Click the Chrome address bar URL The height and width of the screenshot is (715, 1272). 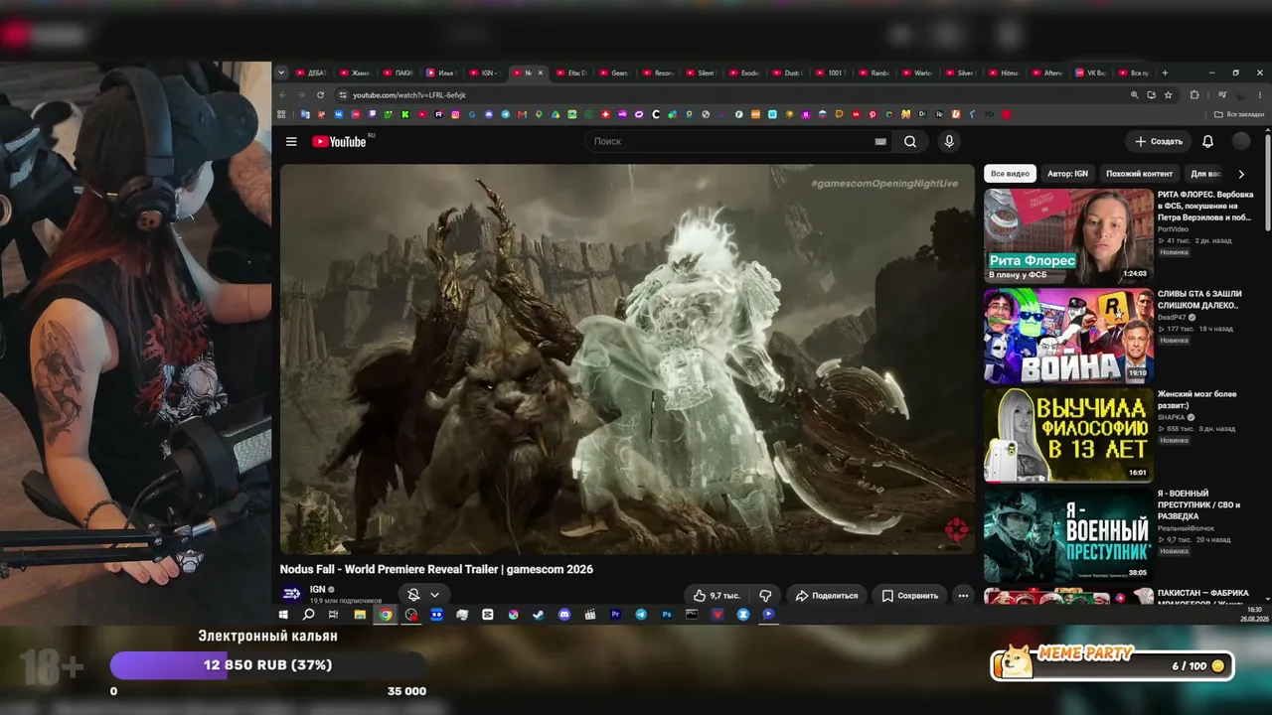(409, 95)
